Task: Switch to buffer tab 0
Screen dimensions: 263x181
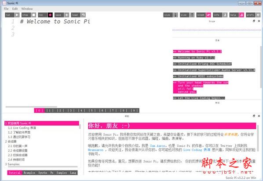Action: click(x=39, y=110)
